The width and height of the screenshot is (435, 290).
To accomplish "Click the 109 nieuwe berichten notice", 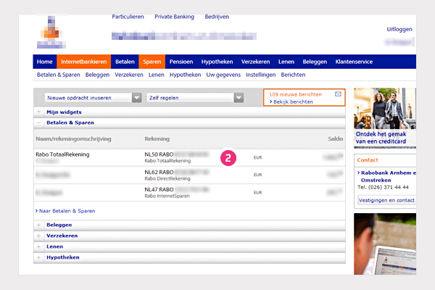I will 296,94.
